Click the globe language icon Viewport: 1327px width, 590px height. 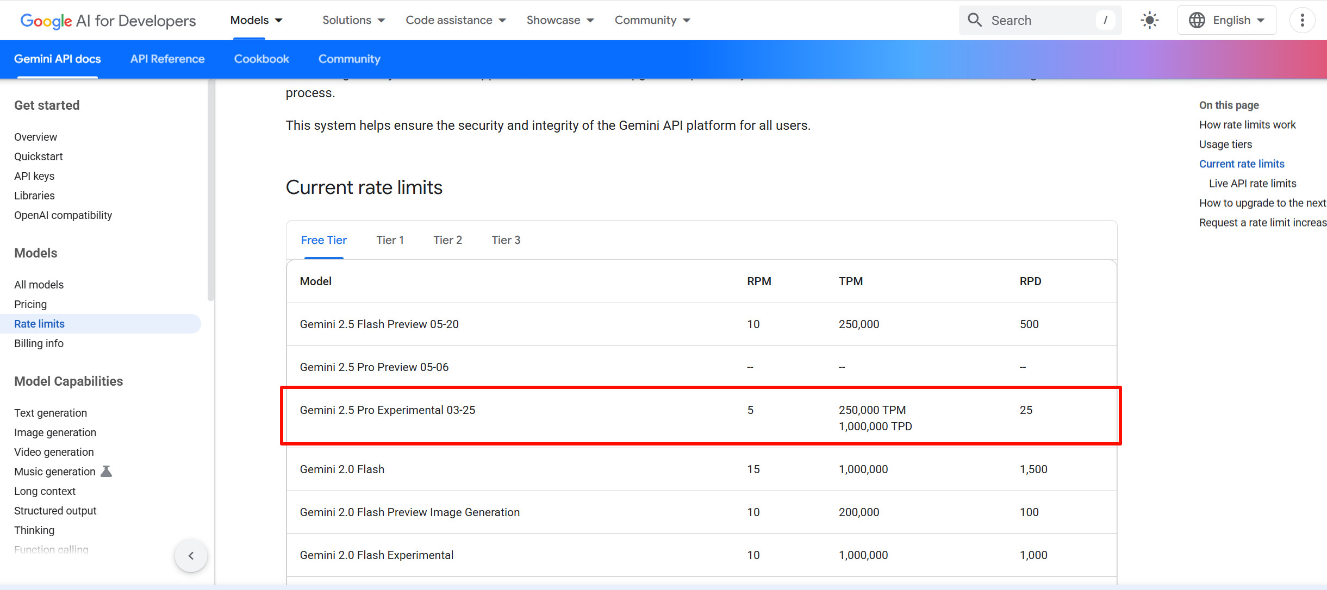(1197, 21)
